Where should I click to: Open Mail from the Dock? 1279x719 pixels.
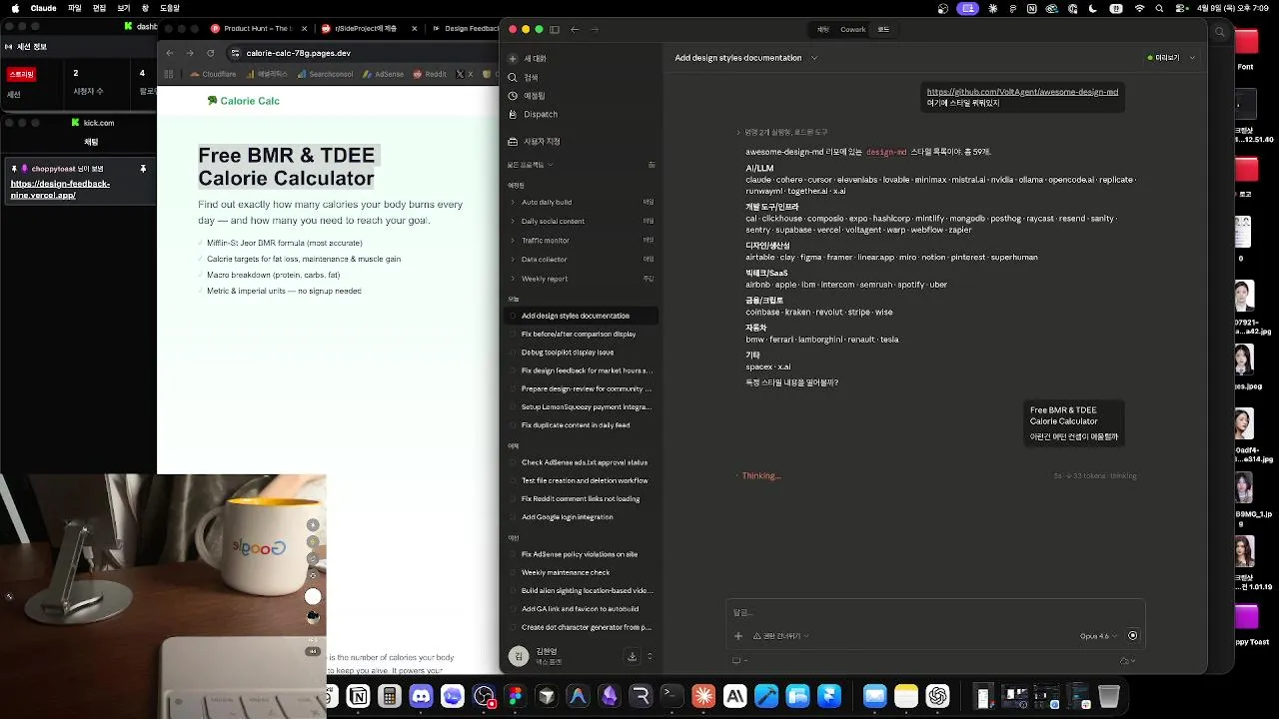pyautogui.click(x=874, y=697)
